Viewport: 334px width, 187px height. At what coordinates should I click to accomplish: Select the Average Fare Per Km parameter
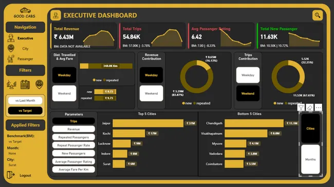(x=73, y=170)
